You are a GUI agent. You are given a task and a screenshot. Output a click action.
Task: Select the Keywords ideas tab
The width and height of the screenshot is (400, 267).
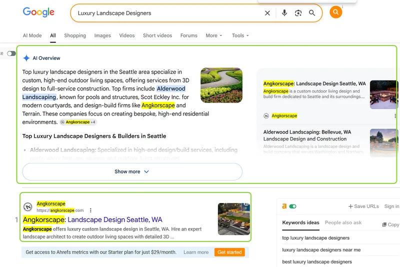[300, 222]
